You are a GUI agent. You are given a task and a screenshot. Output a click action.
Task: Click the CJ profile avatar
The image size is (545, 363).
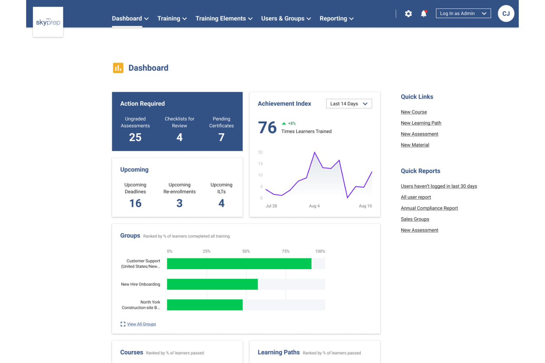tap(506, 13)
